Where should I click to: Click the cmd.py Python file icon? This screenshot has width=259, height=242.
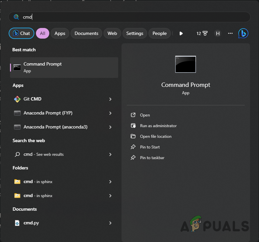point(17,223)
